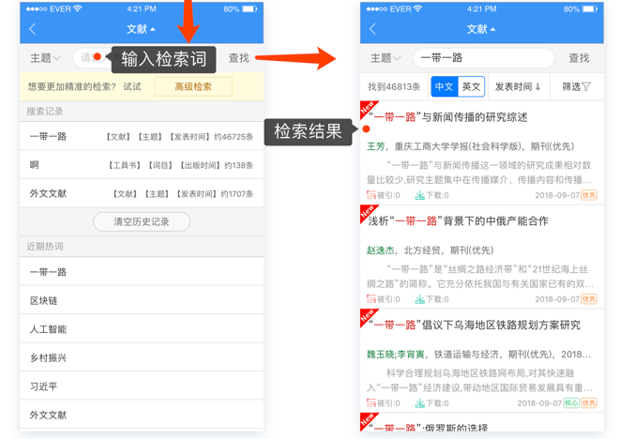Click 被引 icon on the 赵逸杰 article

[x=371, y=299]
